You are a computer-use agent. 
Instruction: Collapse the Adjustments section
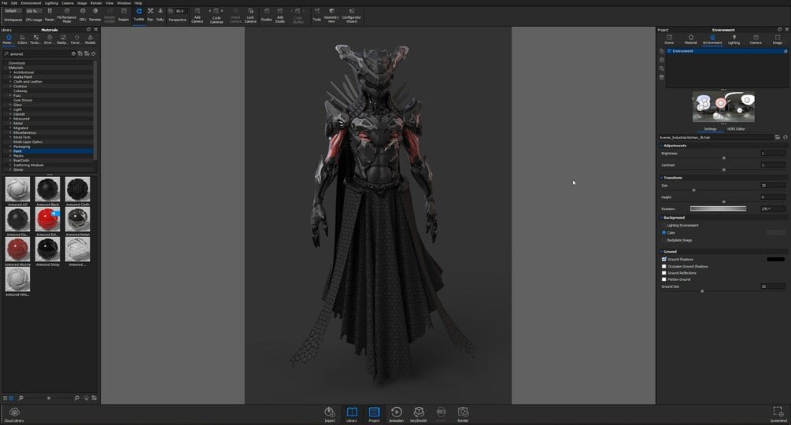point(661,145)
